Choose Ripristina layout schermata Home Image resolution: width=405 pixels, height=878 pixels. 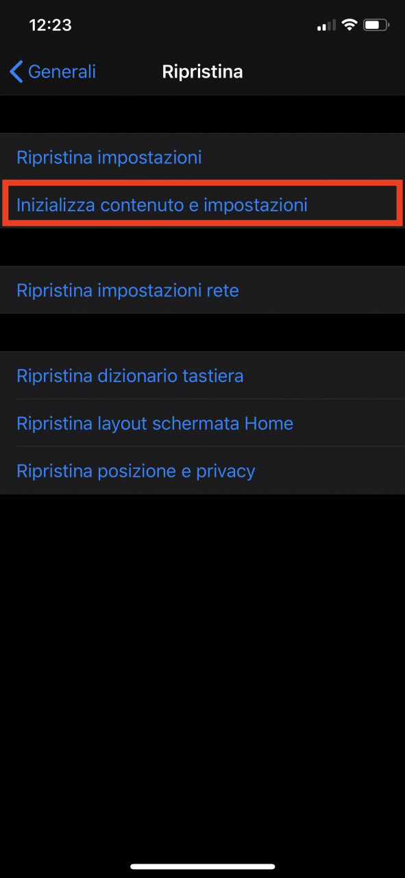coord(202,423)
